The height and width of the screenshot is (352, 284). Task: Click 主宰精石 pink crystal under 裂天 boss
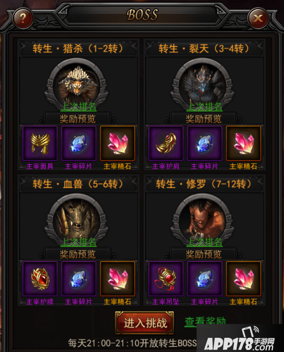tap(243, 143)
